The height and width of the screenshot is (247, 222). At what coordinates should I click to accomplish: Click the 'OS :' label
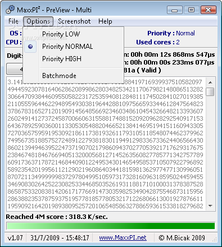pyautogui.click(x=16, y=33)
